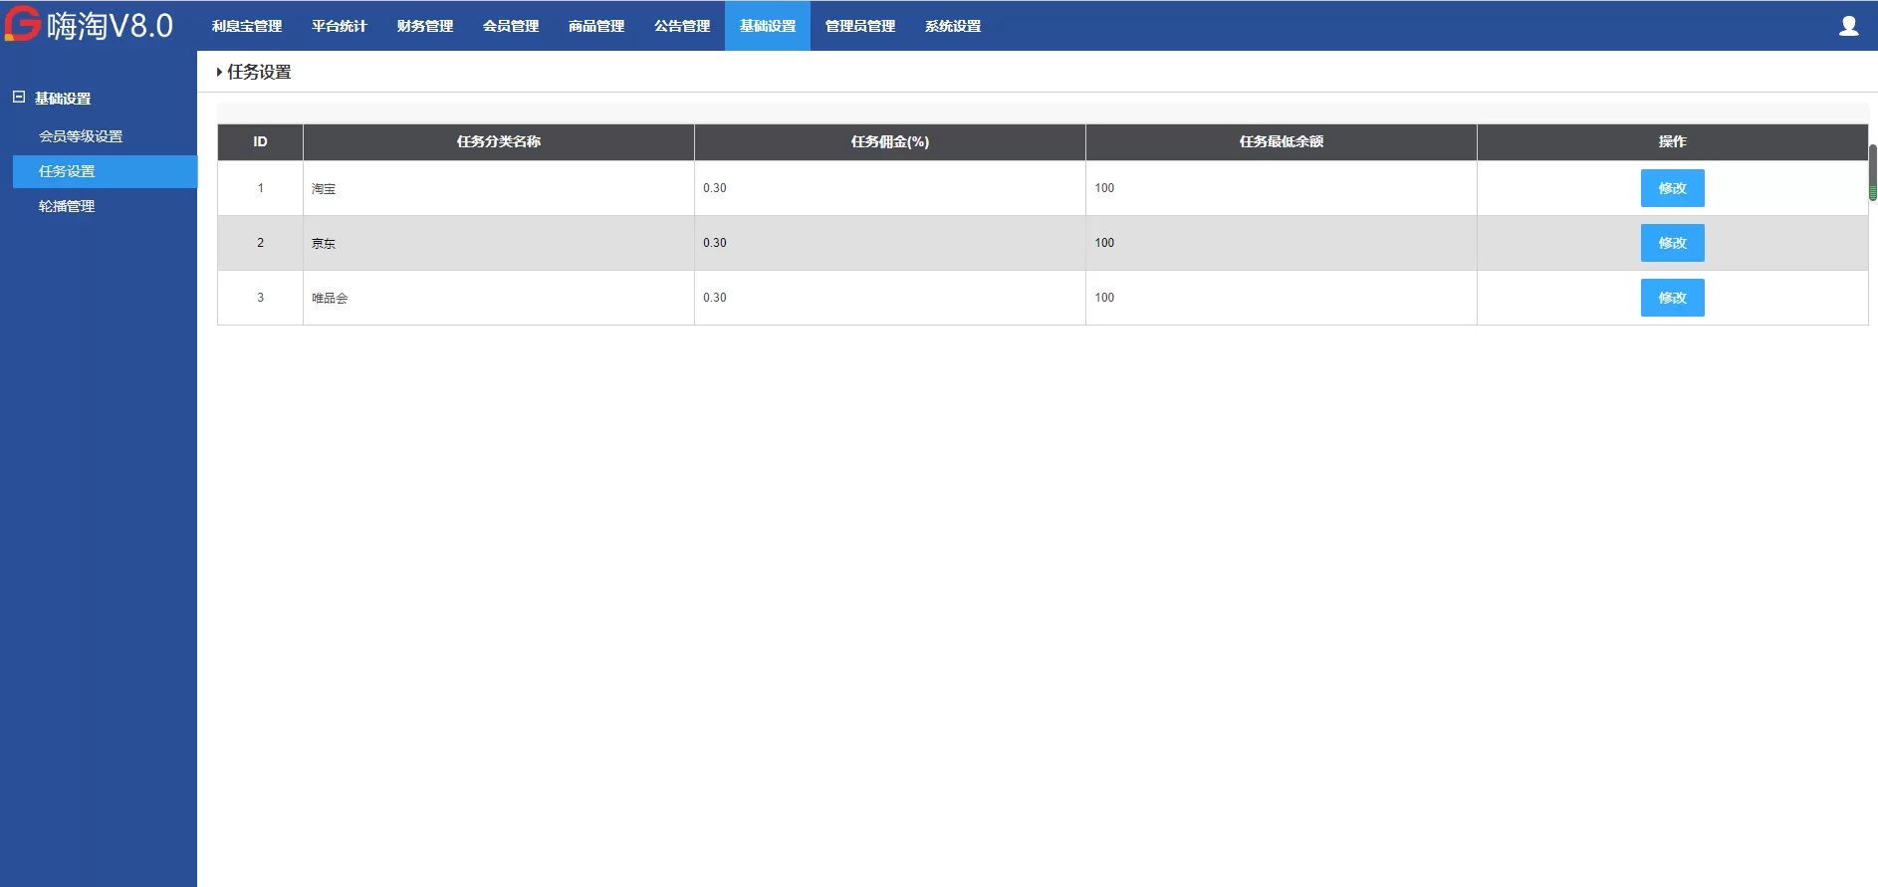Click the 任务设置 page title
Screen dimensions: 1878x887
[259, 72]
